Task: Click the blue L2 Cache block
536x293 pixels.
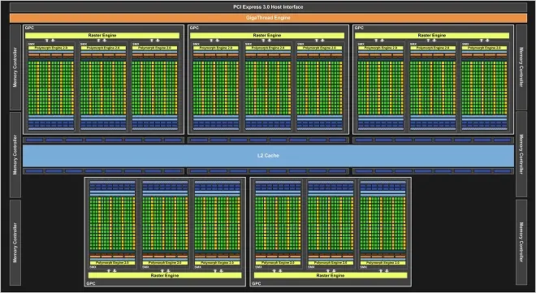Action: point(268,156)
